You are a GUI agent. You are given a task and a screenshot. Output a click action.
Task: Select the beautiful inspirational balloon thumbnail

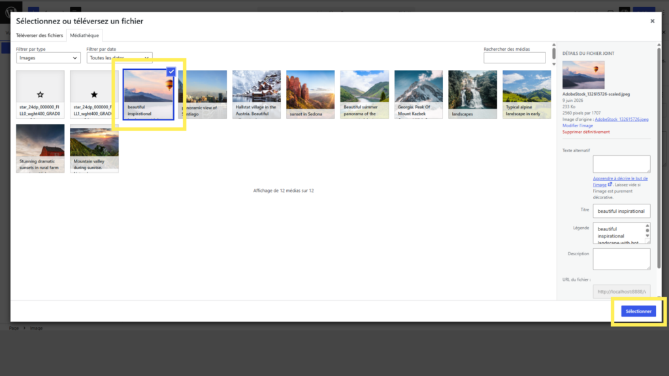(148, 95)
